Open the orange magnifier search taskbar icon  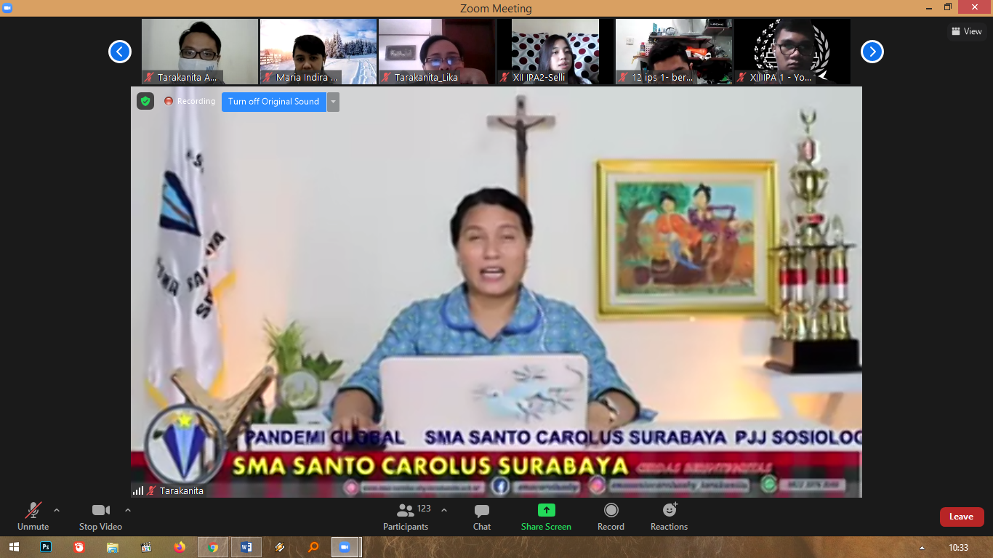[313, 547]
